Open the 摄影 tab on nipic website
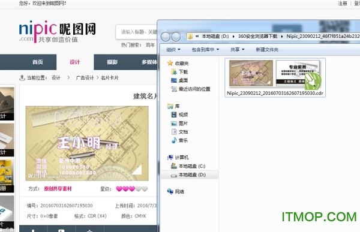This screenshot has height=232, width=360. click(x=112, y=62)
